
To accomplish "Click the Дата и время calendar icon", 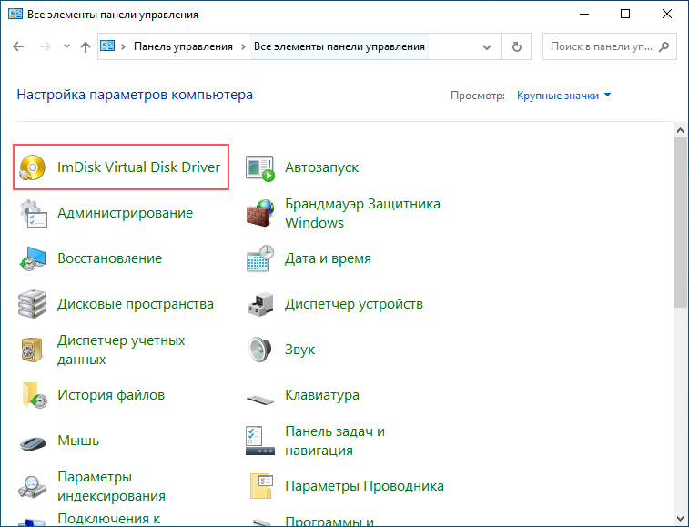I will pyautogui.click(x=260, y=258).
